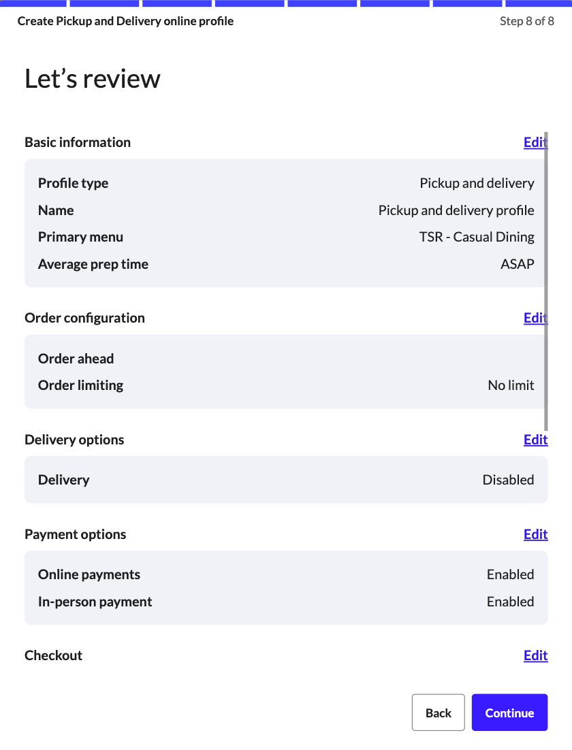Click the In-person payment Enabled row
Image resolution: width=572 pixels, height=750 pixels.
click(286, 602)
